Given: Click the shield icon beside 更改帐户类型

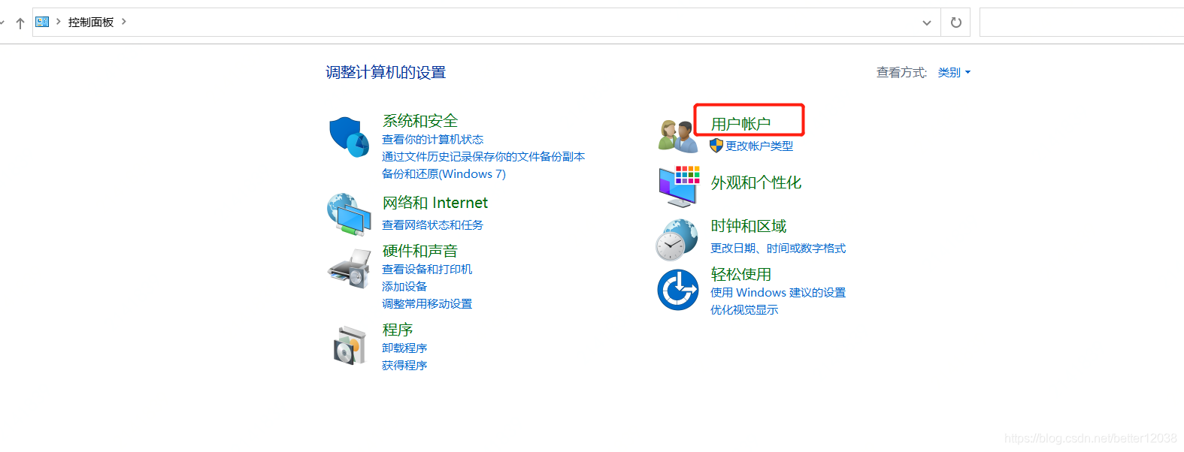Looking at the screenshot, I should (716, 146).
